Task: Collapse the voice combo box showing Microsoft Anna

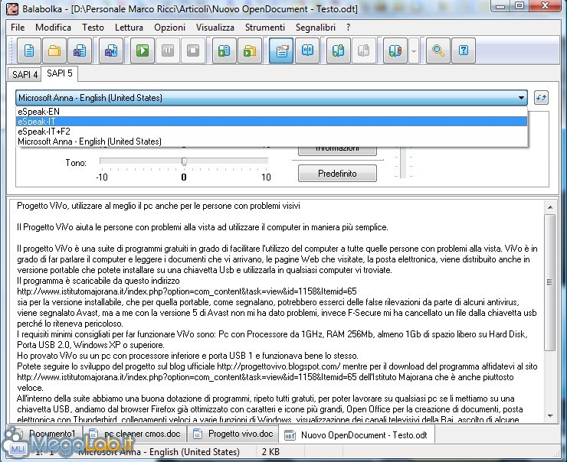Action: pos(271,98)
